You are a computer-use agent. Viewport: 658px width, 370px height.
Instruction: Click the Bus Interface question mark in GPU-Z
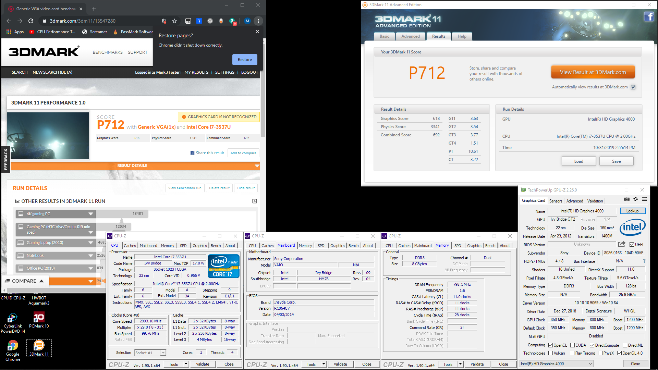point(644,261)
